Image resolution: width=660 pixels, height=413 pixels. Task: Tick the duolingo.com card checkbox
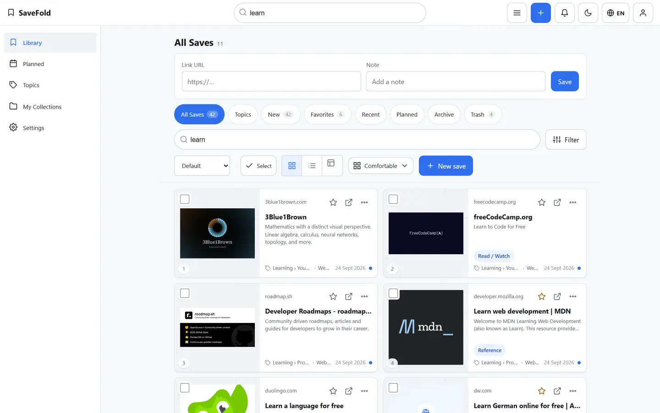(x=185, y=388)
